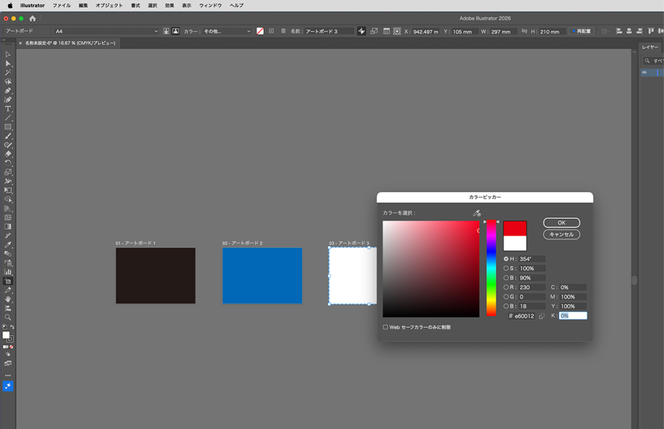Open the オブジェクト menu
Screen dimensions: 664x429
point(109,5)
